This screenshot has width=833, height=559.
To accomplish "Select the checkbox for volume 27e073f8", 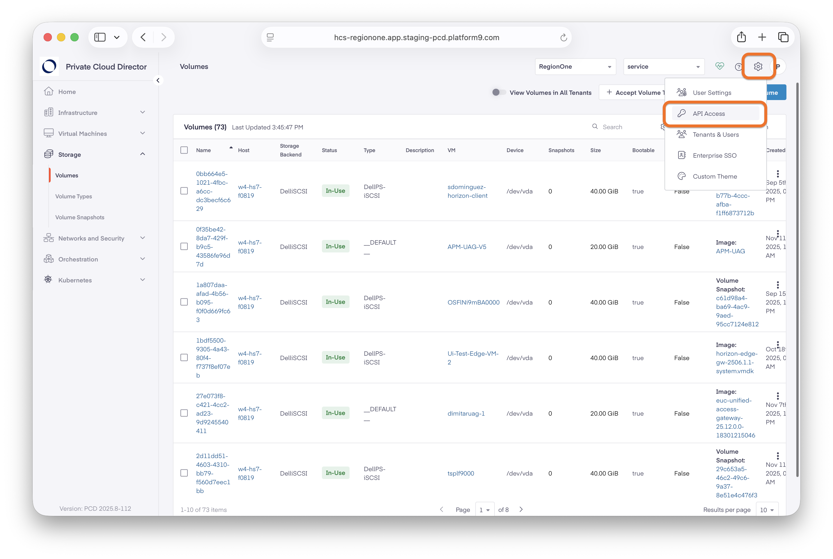I will (x=184, y=413).
